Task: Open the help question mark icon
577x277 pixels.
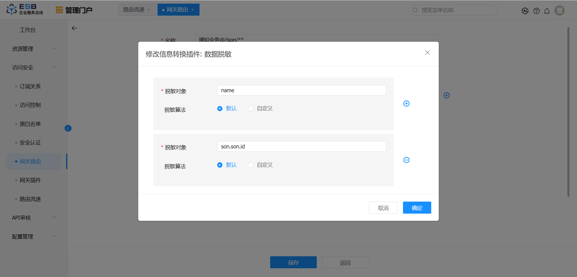Action: pyautogui.click(x=536, y=11)
